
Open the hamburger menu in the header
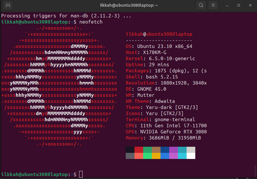213,5
